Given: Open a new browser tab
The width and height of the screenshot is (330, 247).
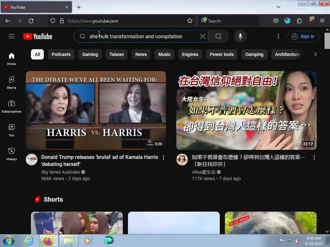Looking at the screenshot, I should click(x=79, y=7).
